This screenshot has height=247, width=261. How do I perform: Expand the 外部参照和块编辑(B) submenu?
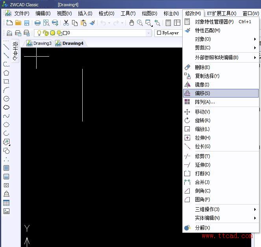tap(221, 57)
